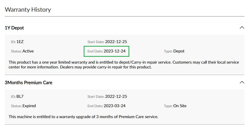The height and width of the screenshot is (130, 251).
Task: Click the Type On Site value
Action: click(x=180, y=106)
